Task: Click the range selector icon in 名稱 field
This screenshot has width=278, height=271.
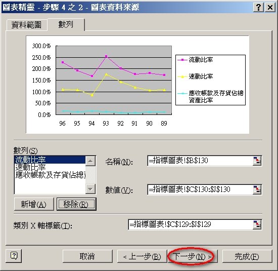Action: 257,161
